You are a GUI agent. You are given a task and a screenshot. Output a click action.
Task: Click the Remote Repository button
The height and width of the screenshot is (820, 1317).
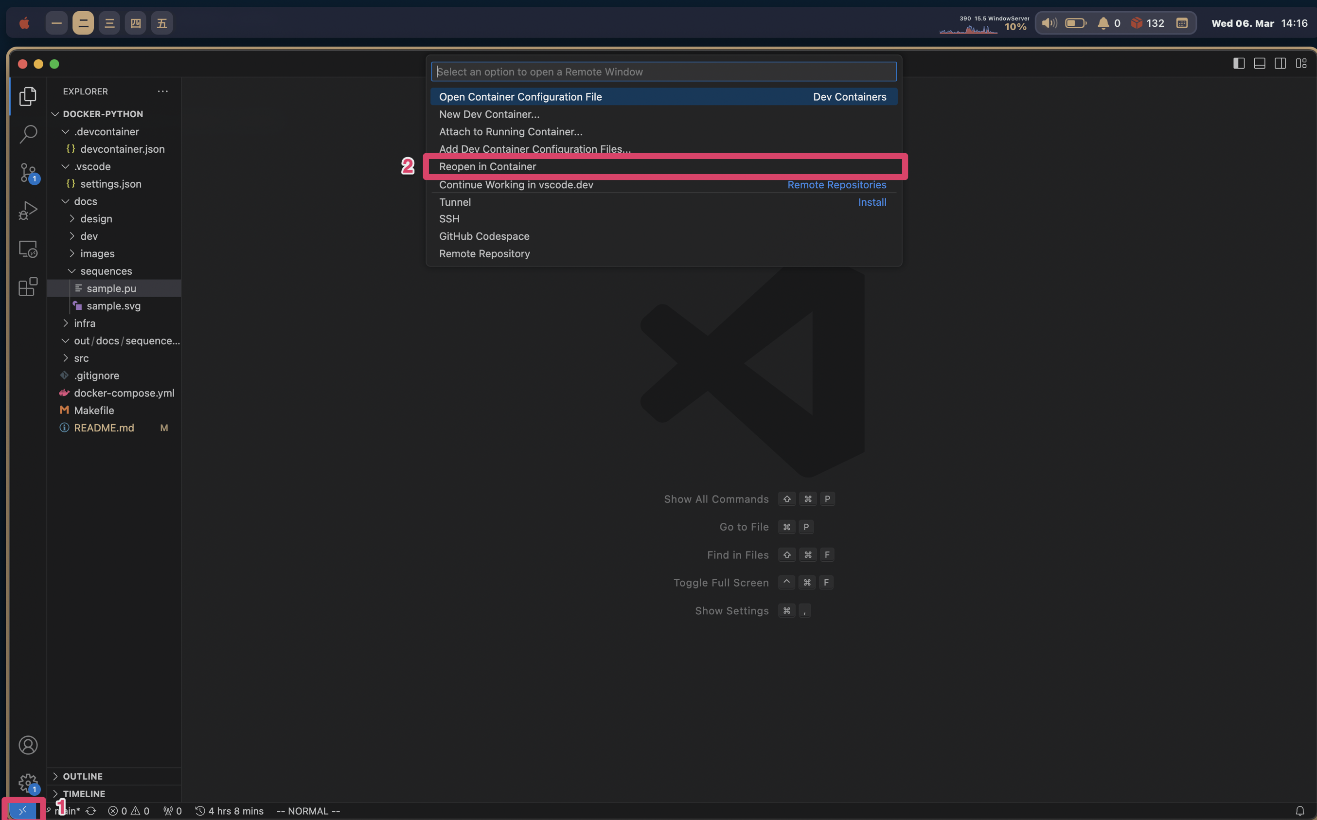(485, 253)
